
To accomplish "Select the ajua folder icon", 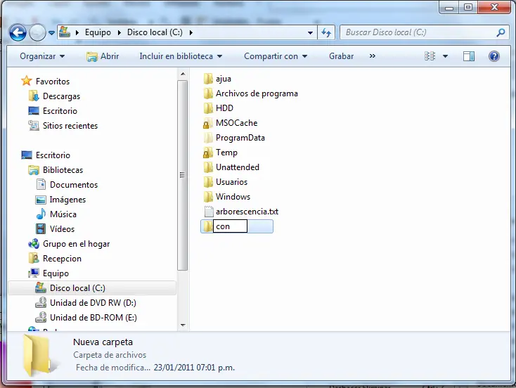I will point(207,79).
